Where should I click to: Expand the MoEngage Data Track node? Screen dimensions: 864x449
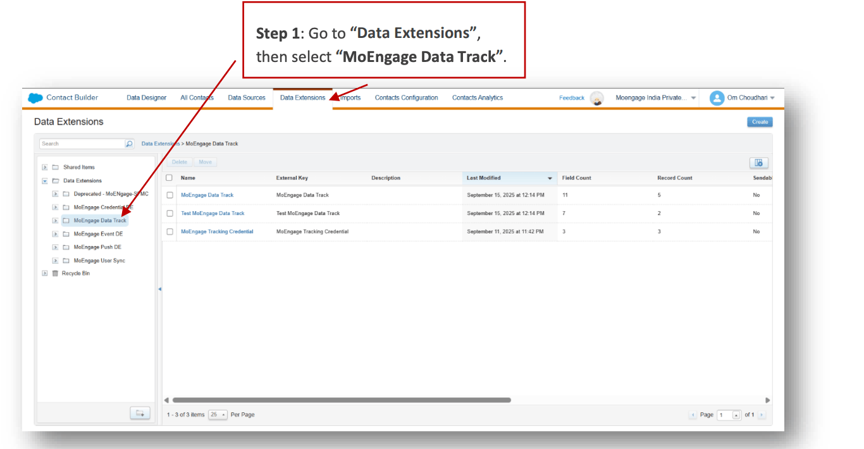(x=55, y=221)
